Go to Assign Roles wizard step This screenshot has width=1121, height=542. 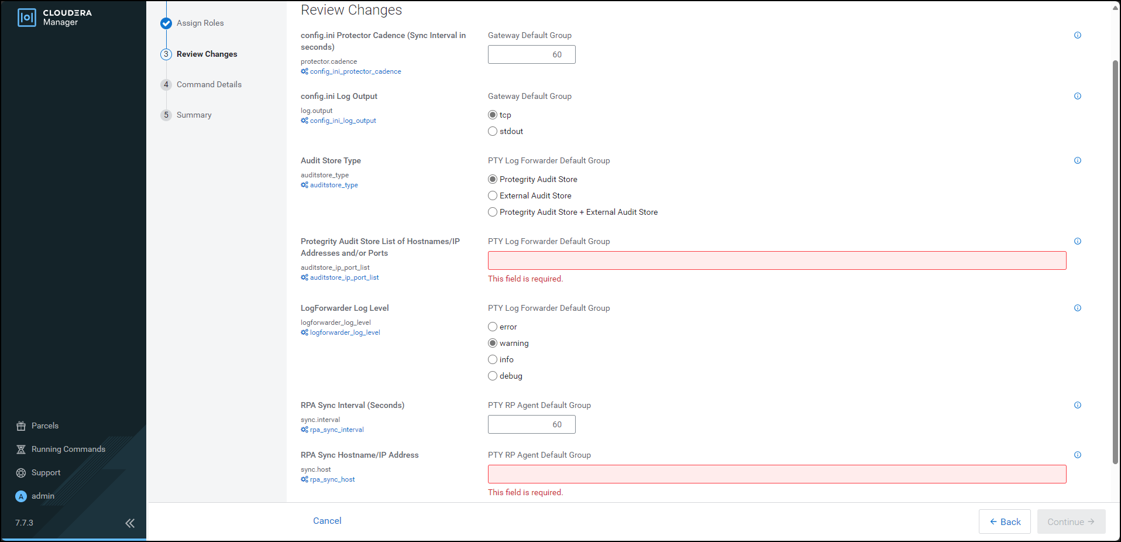pos(200,23)
